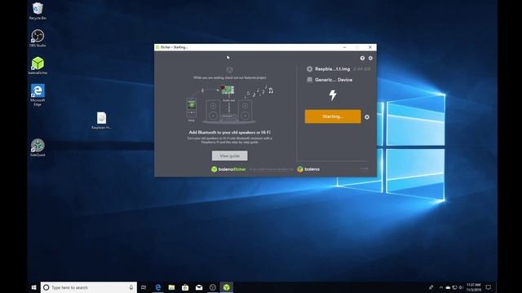Click the cancel icon beside Starting button

[x=367, y=117]
